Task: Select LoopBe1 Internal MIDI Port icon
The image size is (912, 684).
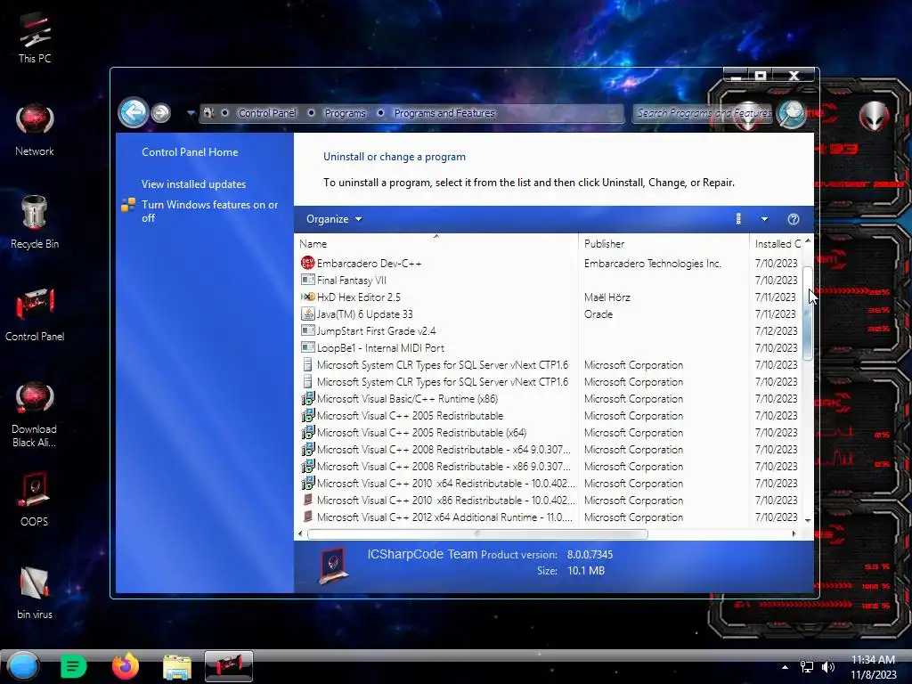Action: (307, 348)
